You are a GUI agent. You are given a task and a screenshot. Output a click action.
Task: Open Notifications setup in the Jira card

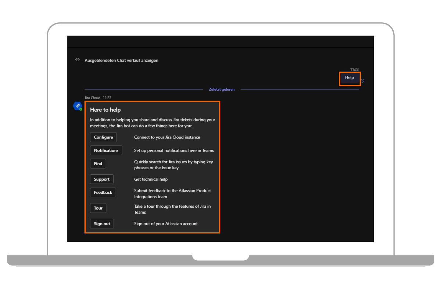pos(106,151)
